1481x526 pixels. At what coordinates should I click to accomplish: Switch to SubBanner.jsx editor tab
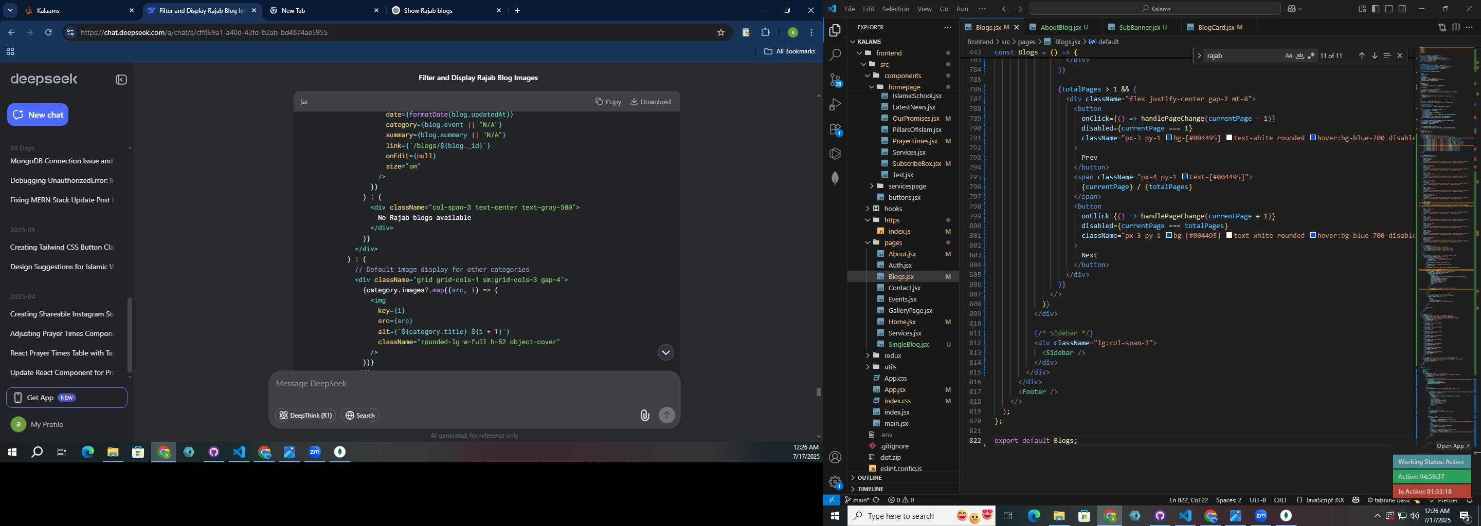(x=1142, y=27)
